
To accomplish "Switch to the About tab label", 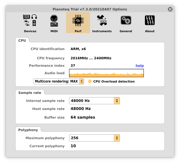I will click(150, 31).
